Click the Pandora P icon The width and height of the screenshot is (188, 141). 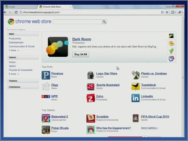point(46,75)
